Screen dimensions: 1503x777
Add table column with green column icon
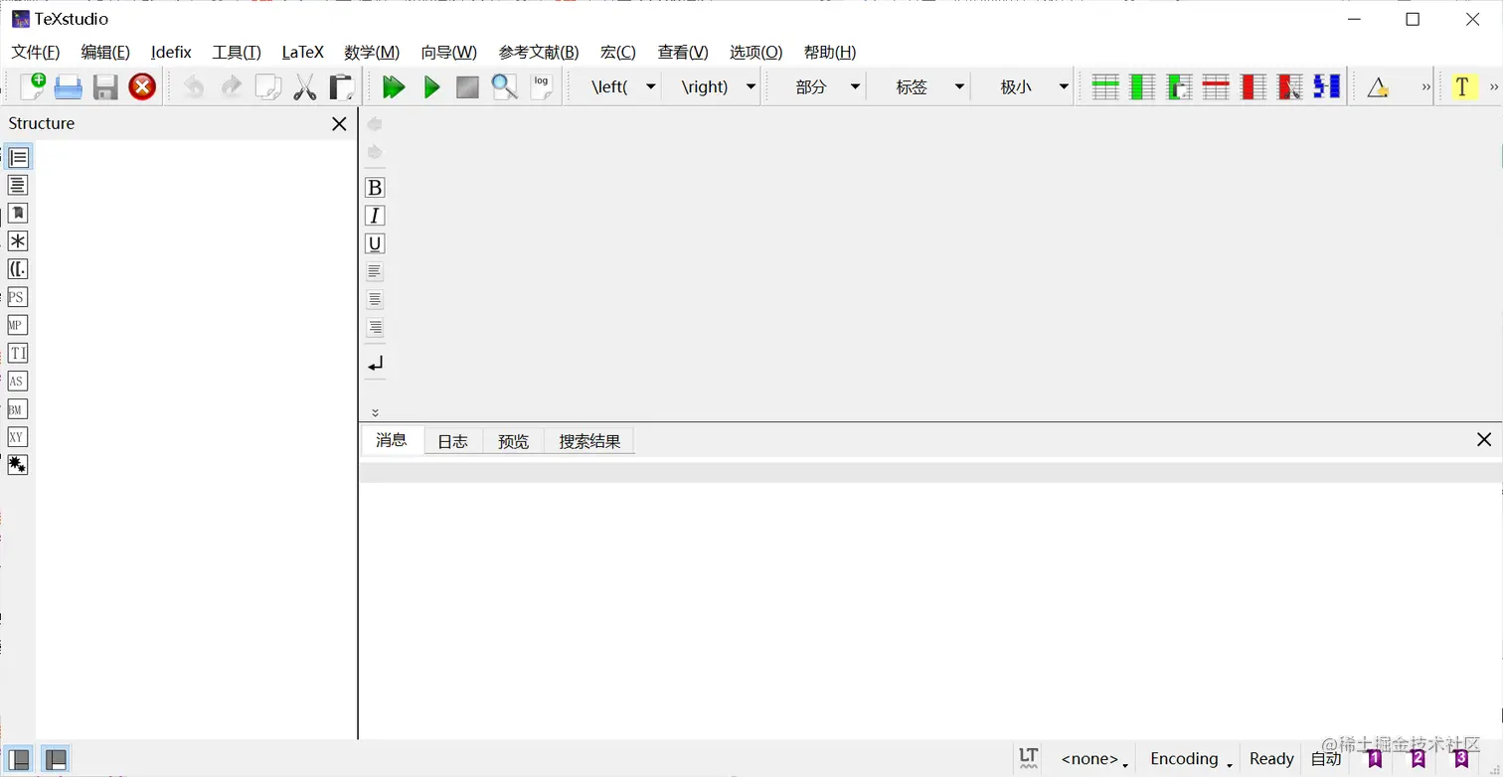[1142, 87]
